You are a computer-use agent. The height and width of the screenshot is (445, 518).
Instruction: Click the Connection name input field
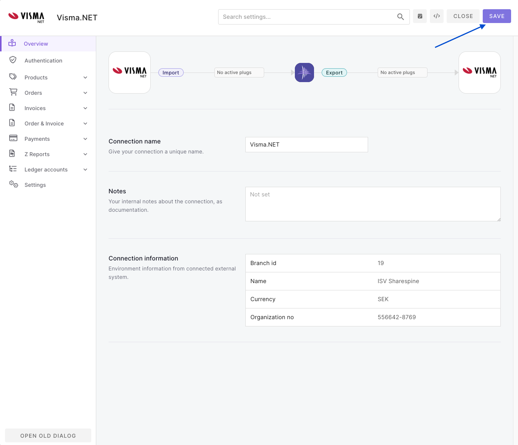pyautogui.click(x=306, y=145)
